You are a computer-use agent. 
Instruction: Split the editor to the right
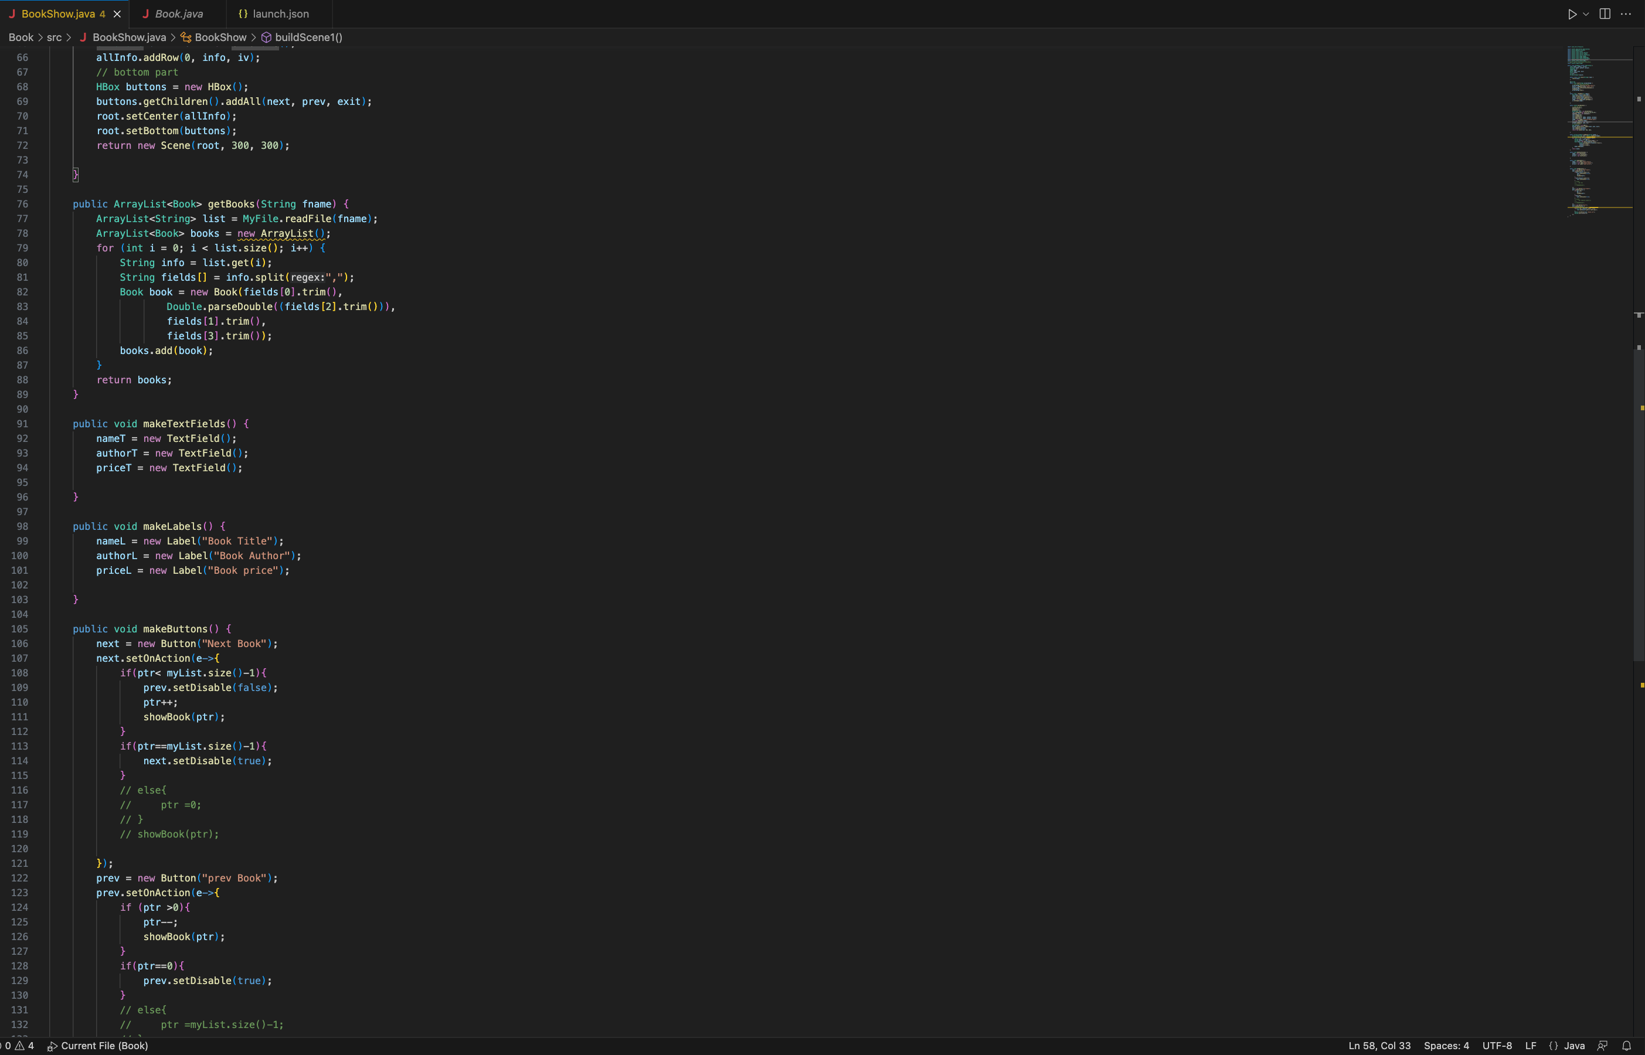coord(1605,13)
